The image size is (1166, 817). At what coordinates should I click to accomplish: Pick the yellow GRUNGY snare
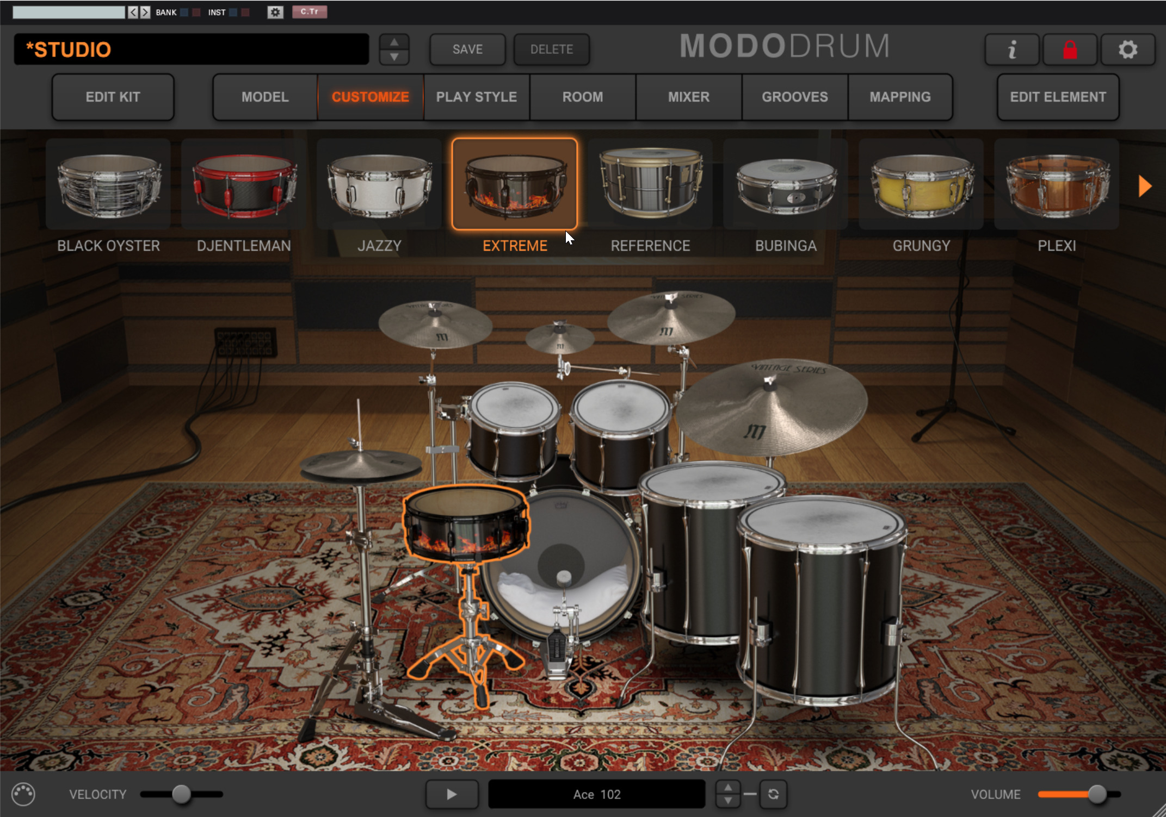[x=921, y=184]
